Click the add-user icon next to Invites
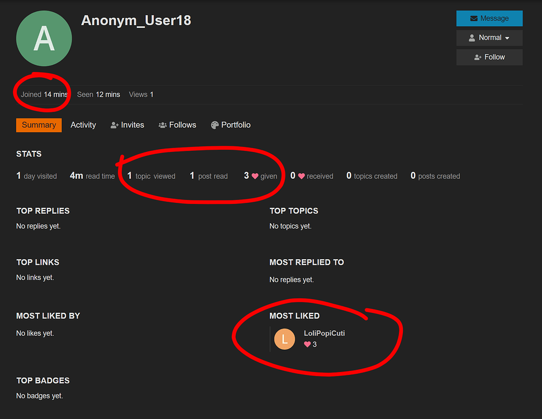This screenshot has width=542, height=419. [115, 125]
